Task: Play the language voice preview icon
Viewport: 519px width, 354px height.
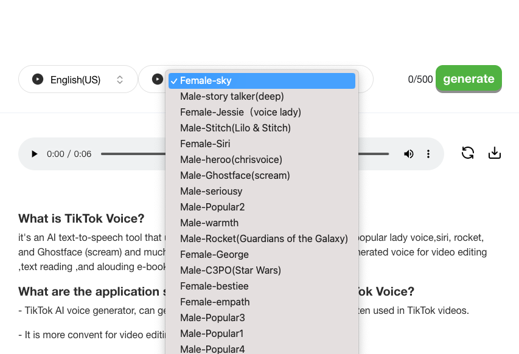Action: pyautogui.click(x=38, y=79)
